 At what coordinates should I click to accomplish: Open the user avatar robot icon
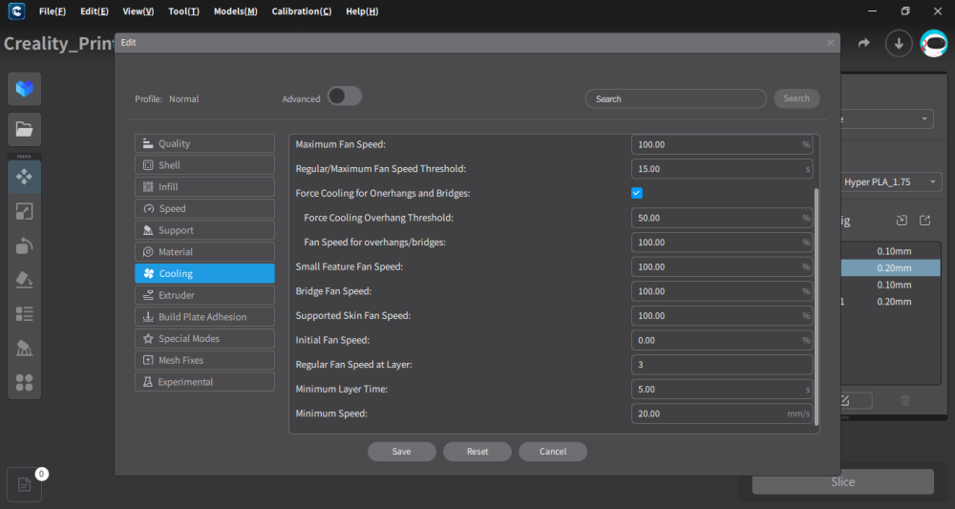(x=934, y=43)
